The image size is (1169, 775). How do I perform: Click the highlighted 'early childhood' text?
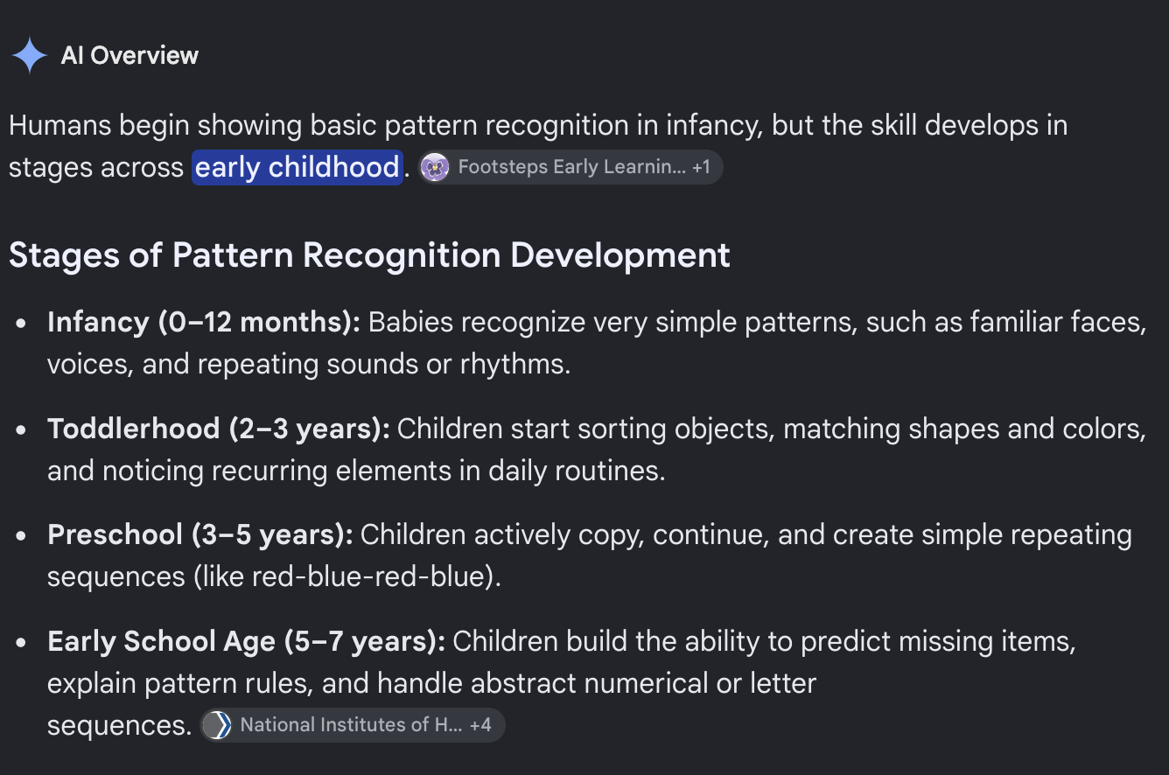click(x=297, y=167)
